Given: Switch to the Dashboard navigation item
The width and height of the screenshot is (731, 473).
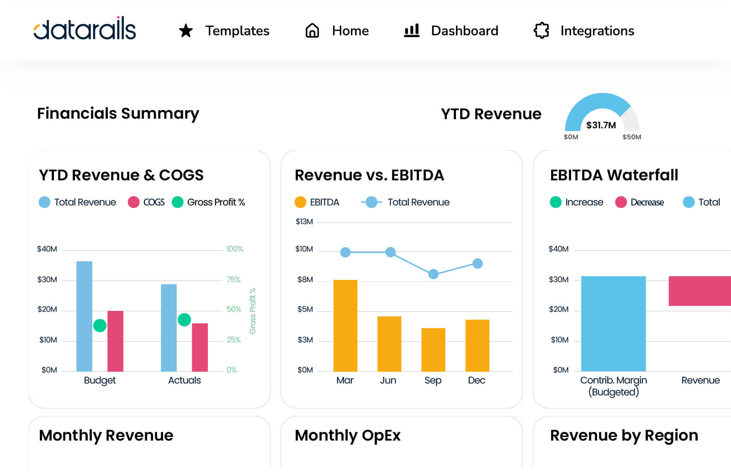Looking at the screenshot, I should click(464, 31).
